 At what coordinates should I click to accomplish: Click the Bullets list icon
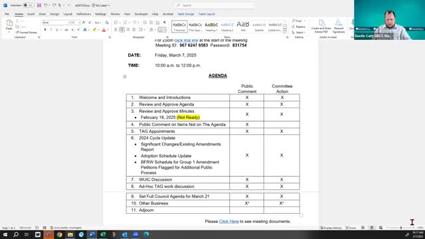coord(116,23)
